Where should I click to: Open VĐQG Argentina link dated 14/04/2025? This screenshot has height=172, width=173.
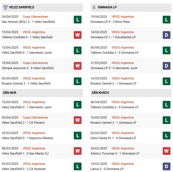pos(123,32)
